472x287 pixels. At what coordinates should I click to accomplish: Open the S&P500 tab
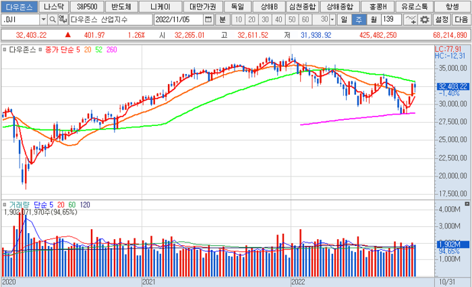pos(87,7)
